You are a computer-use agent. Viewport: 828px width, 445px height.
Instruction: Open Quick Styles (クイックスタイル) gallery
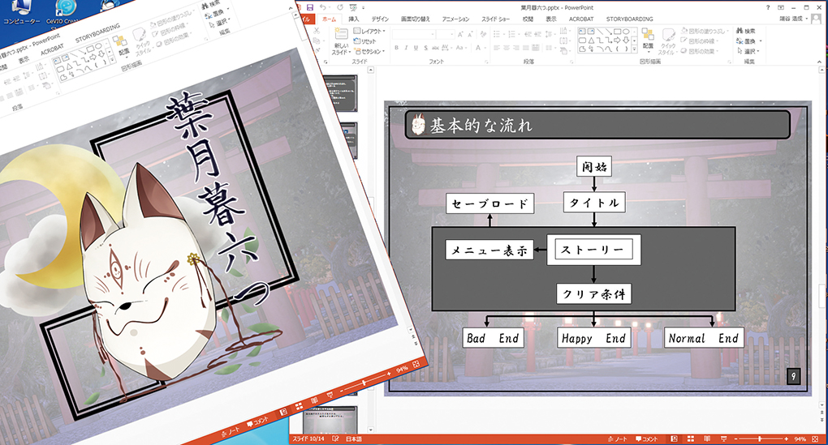669,41
